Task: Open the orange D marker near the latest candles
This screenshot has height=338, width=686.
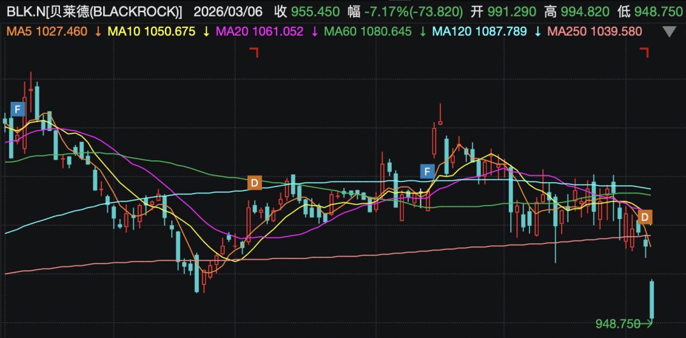Action: [645, 218]
